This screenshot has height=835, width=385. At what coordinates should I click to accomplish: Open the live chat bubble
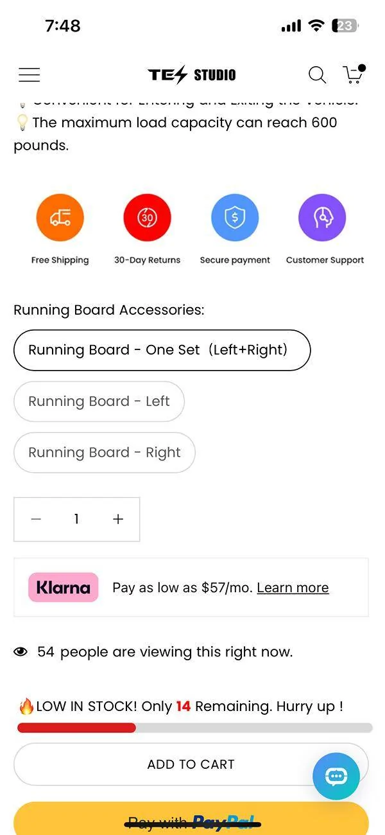(x=336, y=776)
